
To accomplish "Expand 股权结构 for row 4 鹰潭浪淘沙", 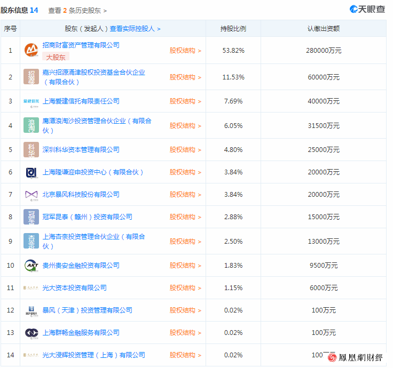I will click(x=185, y=126).
